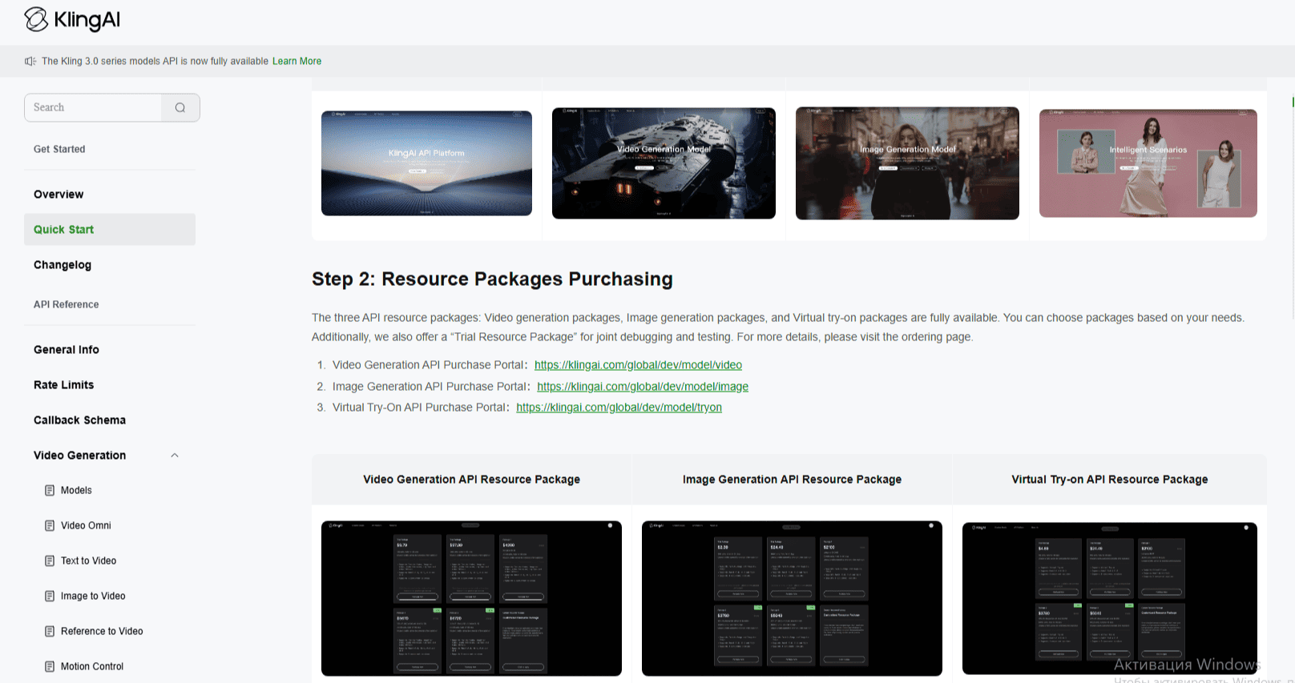Click into the Search input field
The width and height of the screenshot is (1295, 683).
click(94, 108)
